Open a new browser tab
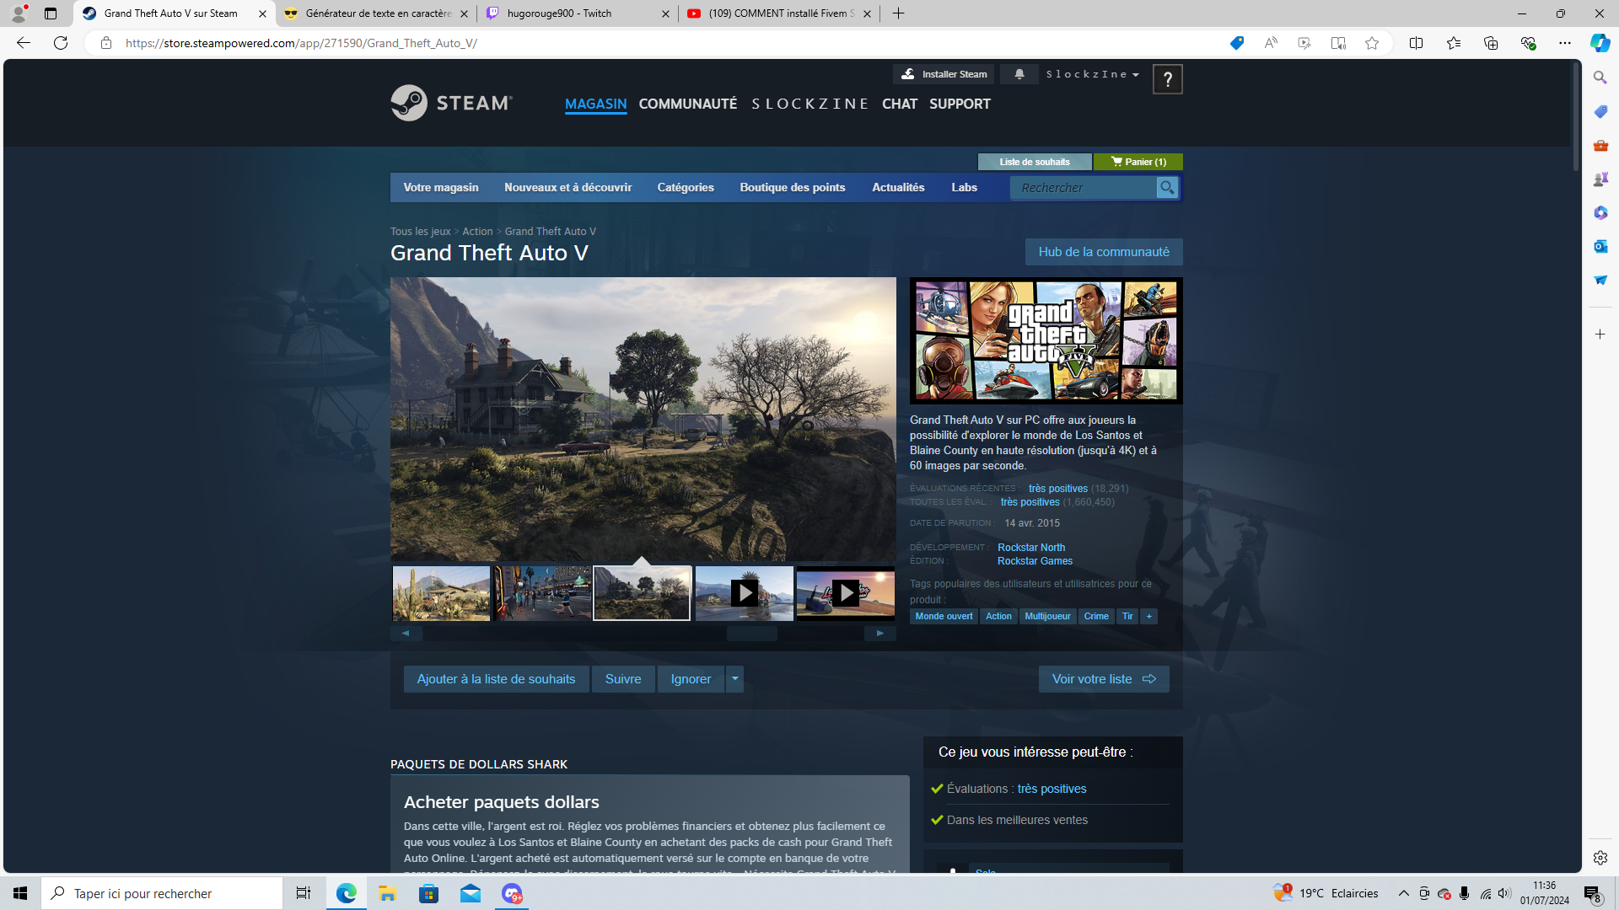Screen dimensions: 1619x910 tap(898, 13)
